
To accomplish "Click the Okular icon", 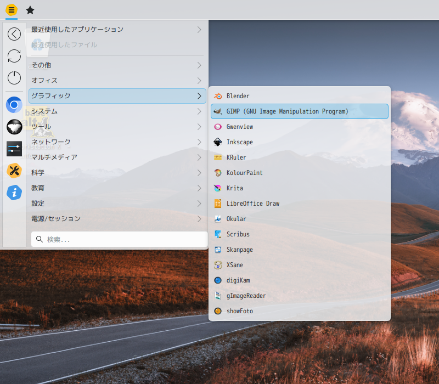I will pos(218,219).
